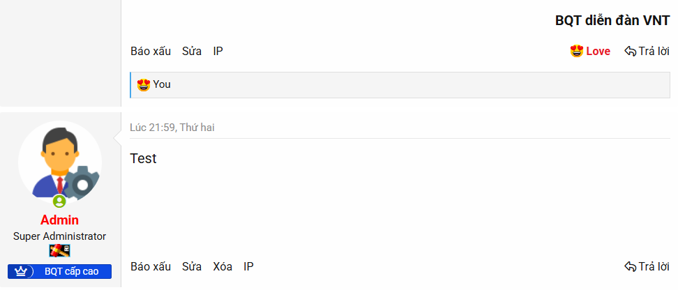The width and height of the screenshot is (678, 290).
Task: Open the Admin username profile link
Action: tap(59, 220)
